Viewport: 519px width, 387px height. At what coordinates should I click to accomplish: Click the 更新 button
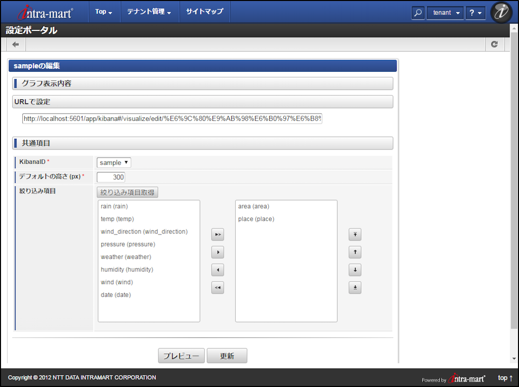tap(227, 356)
